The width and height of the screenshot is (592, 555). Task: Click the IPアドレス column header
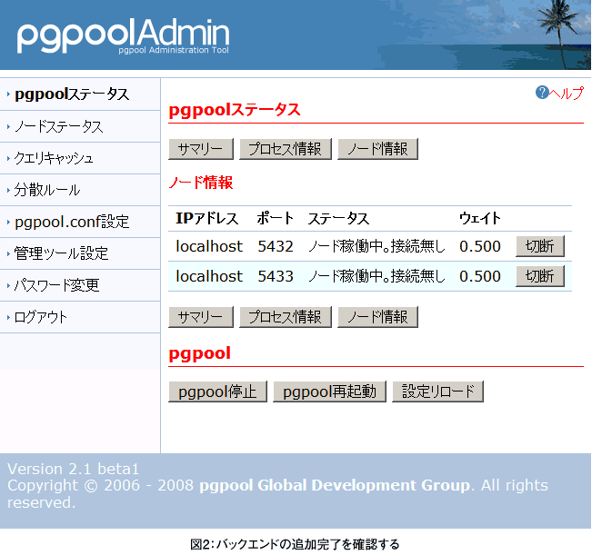207,218
